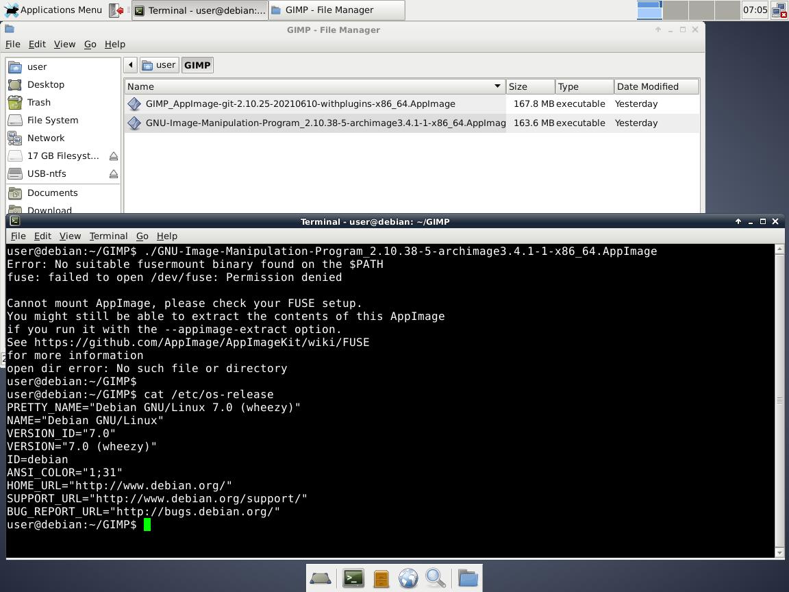
Task: Open File menu in File Manager
Action: 12,45
